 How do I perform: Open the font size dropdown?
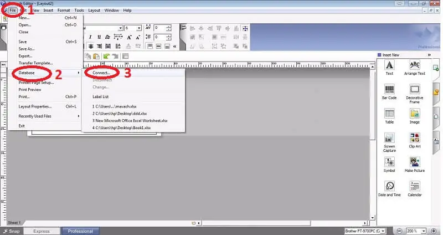pyautogui.click(x=139, y=28)
